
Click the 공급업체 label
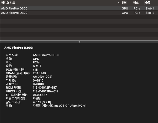click(x=12, y=77)
